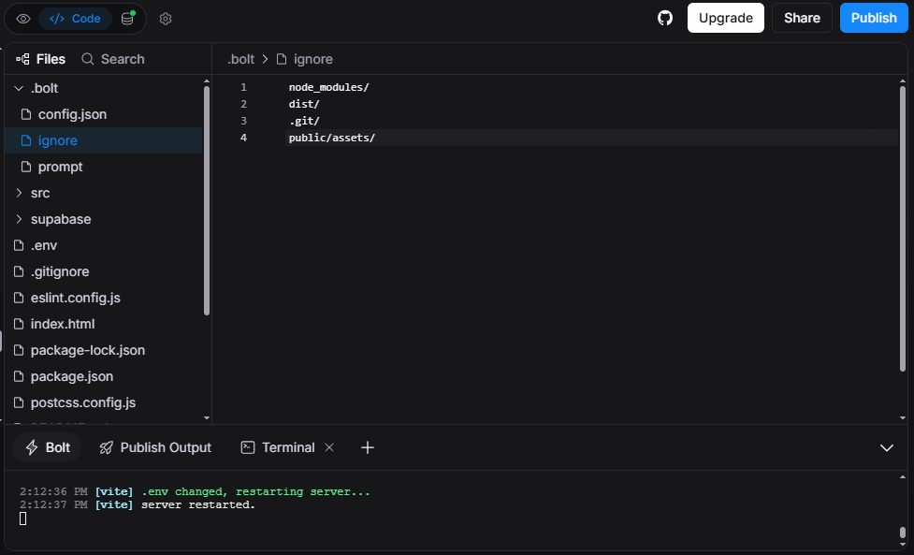The height and width of the screenshot is (555, 914).
Task: Click the terminal cursor prompt
Action: pyautogui.click(x=22, y=518)
